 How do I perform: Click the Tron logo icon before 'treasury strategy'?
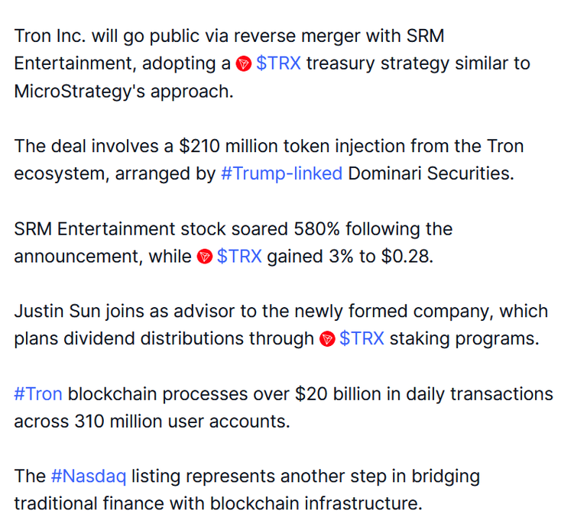(243, 64)
